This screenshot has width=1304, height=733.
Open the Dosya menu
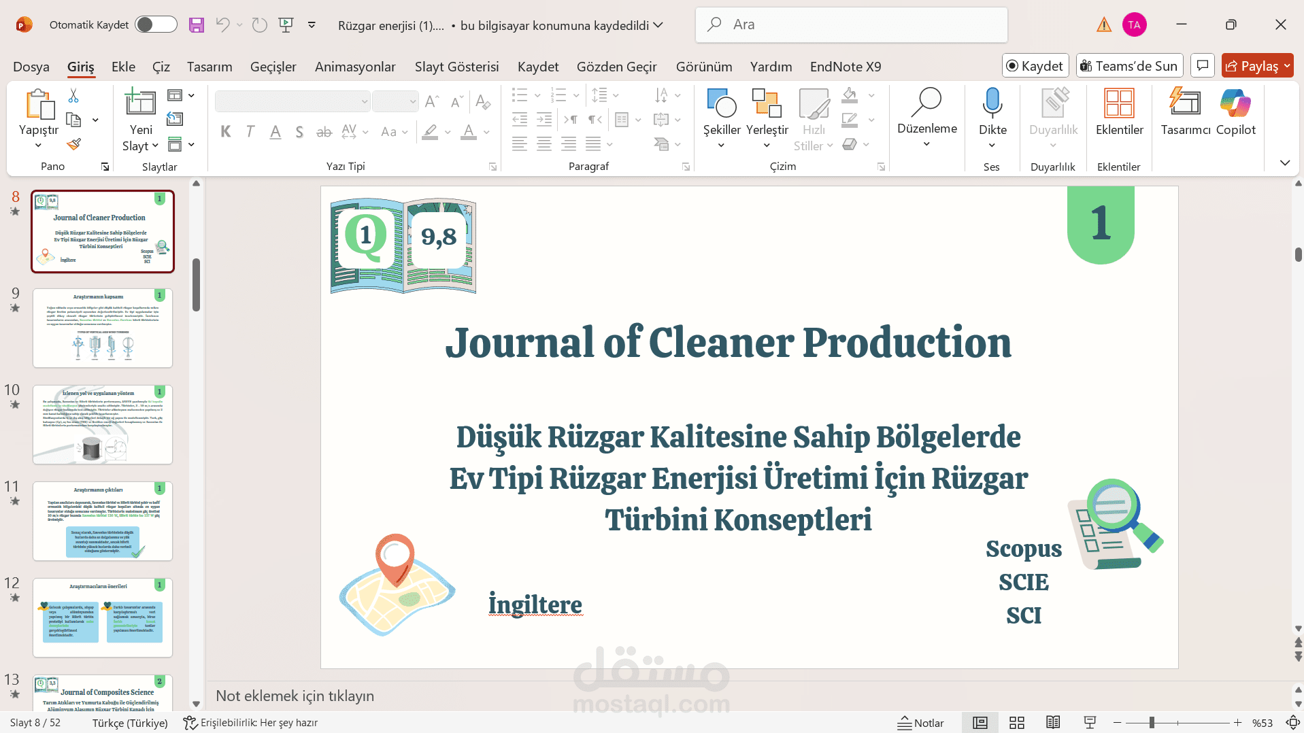[x=31, y=67]
